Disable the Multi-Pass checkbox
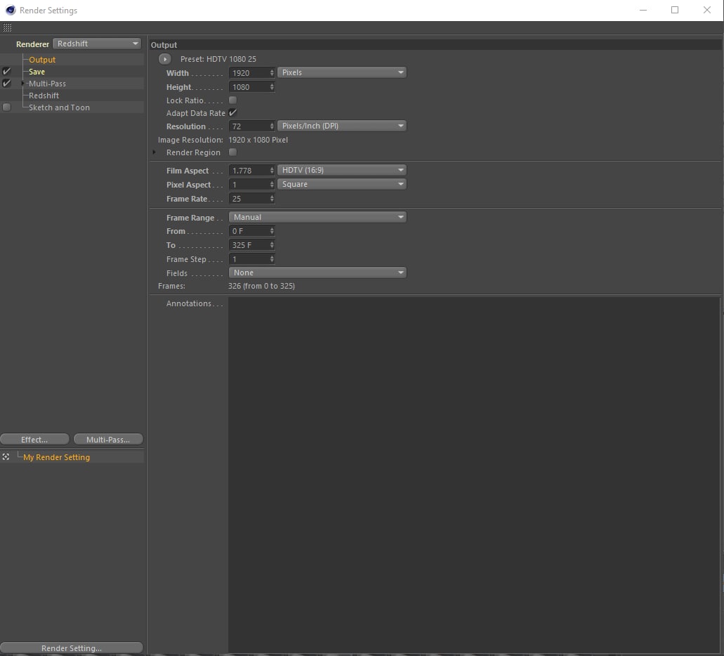 click(6, 84)
